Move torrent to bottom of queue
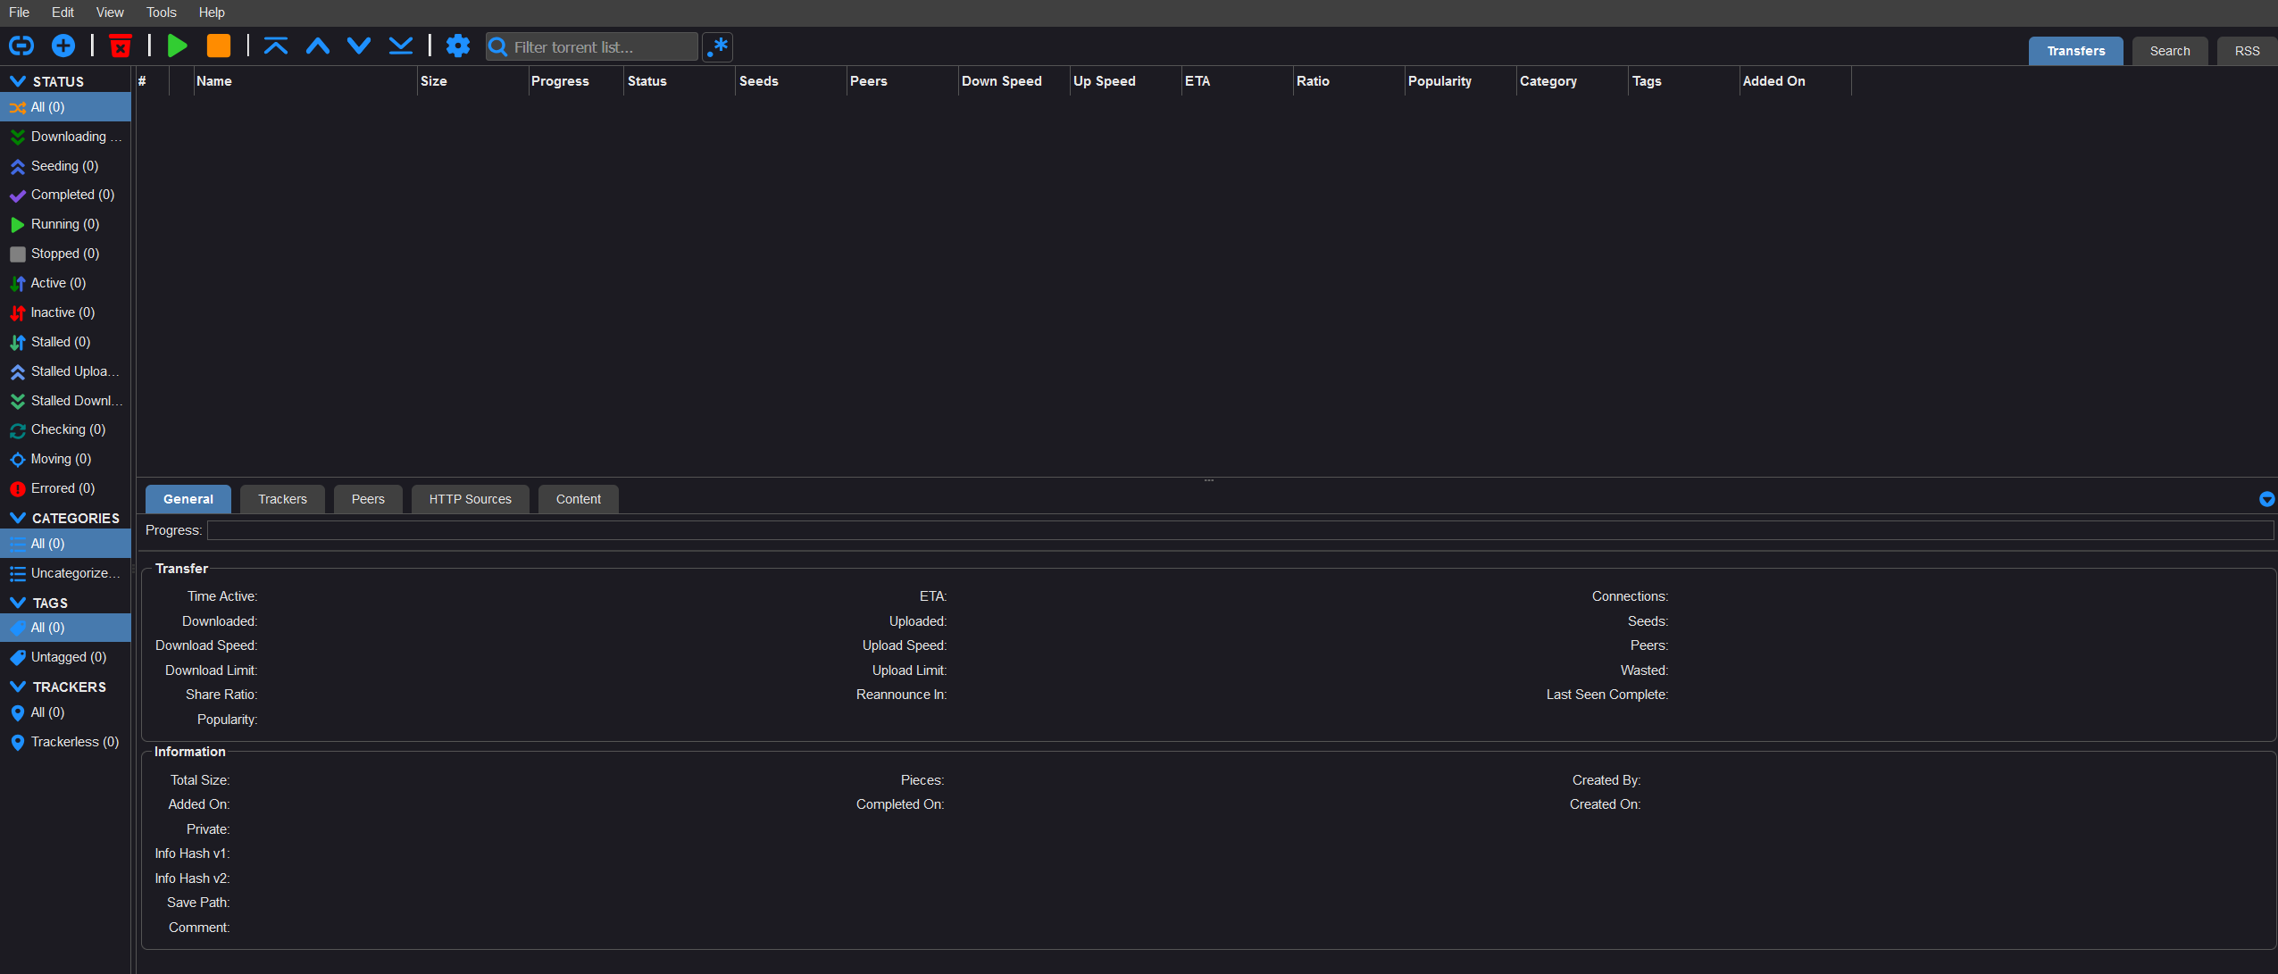Screen dimensions: 2278x974 401,46
